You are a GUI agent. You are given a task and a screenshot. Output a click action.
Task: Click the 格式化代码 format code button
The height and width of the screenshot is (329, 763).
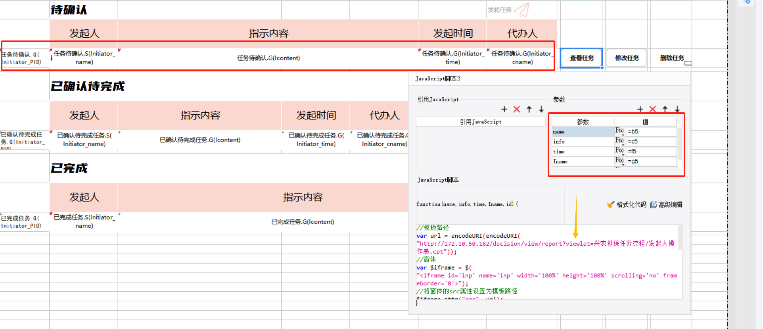coord(627,204)
